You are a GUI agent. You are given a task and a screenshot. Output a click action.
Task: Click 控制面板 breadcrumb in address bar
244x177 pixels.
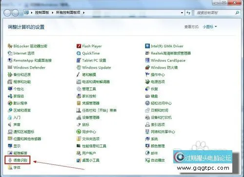(x=42, y=13)
